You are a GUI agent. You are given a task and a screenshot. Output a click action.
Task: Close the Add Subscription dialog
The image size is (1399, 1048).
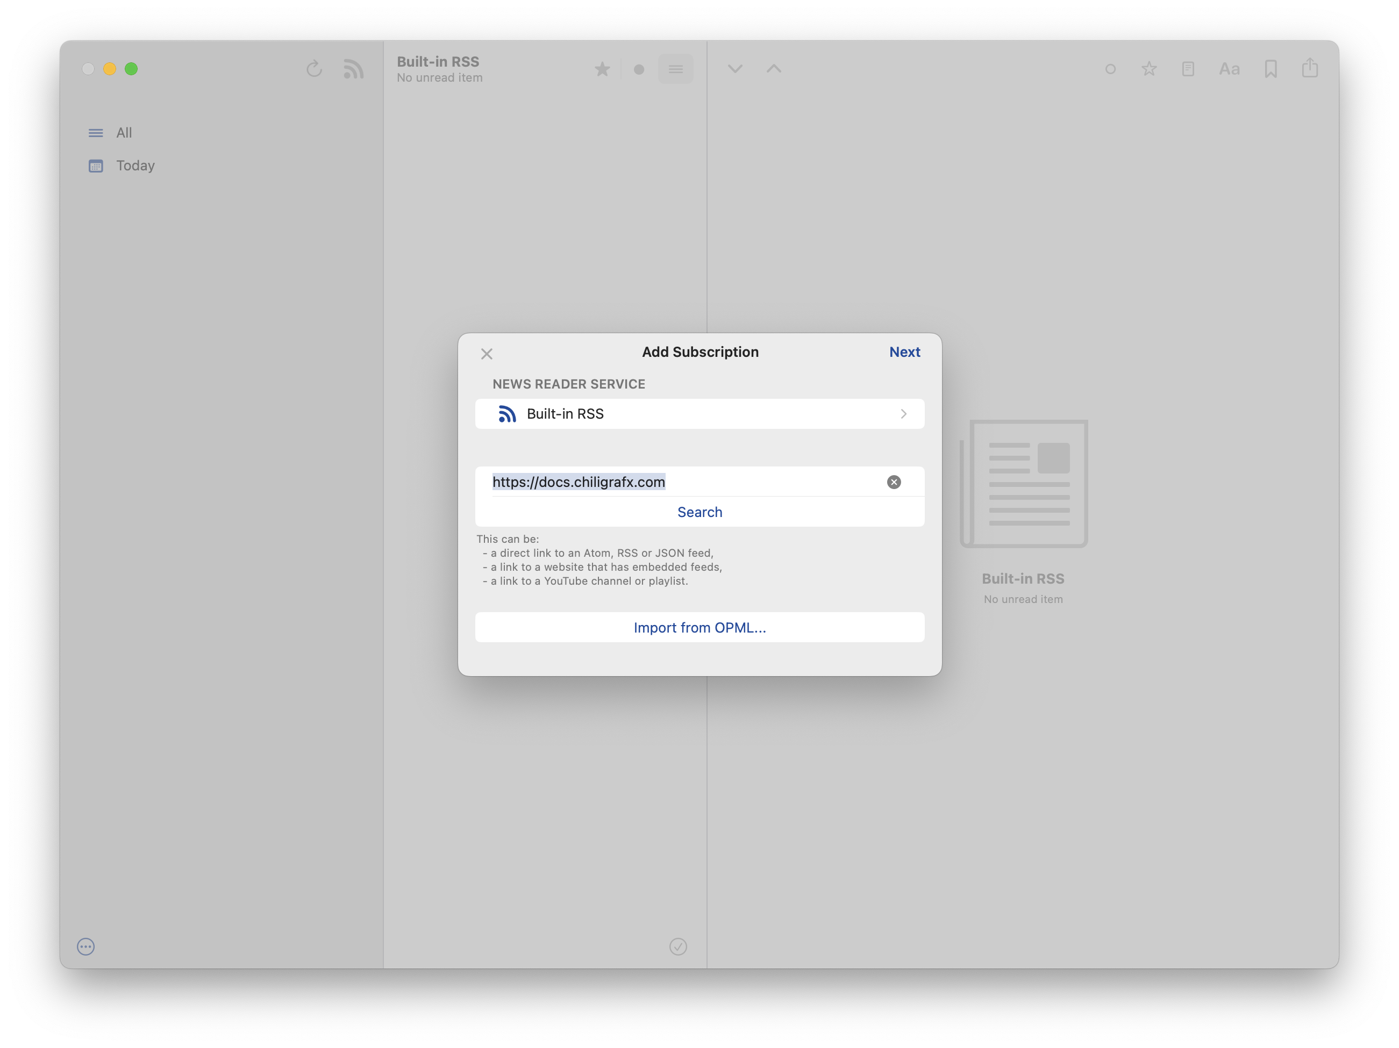pyautogui.click(x=487, y=354)
